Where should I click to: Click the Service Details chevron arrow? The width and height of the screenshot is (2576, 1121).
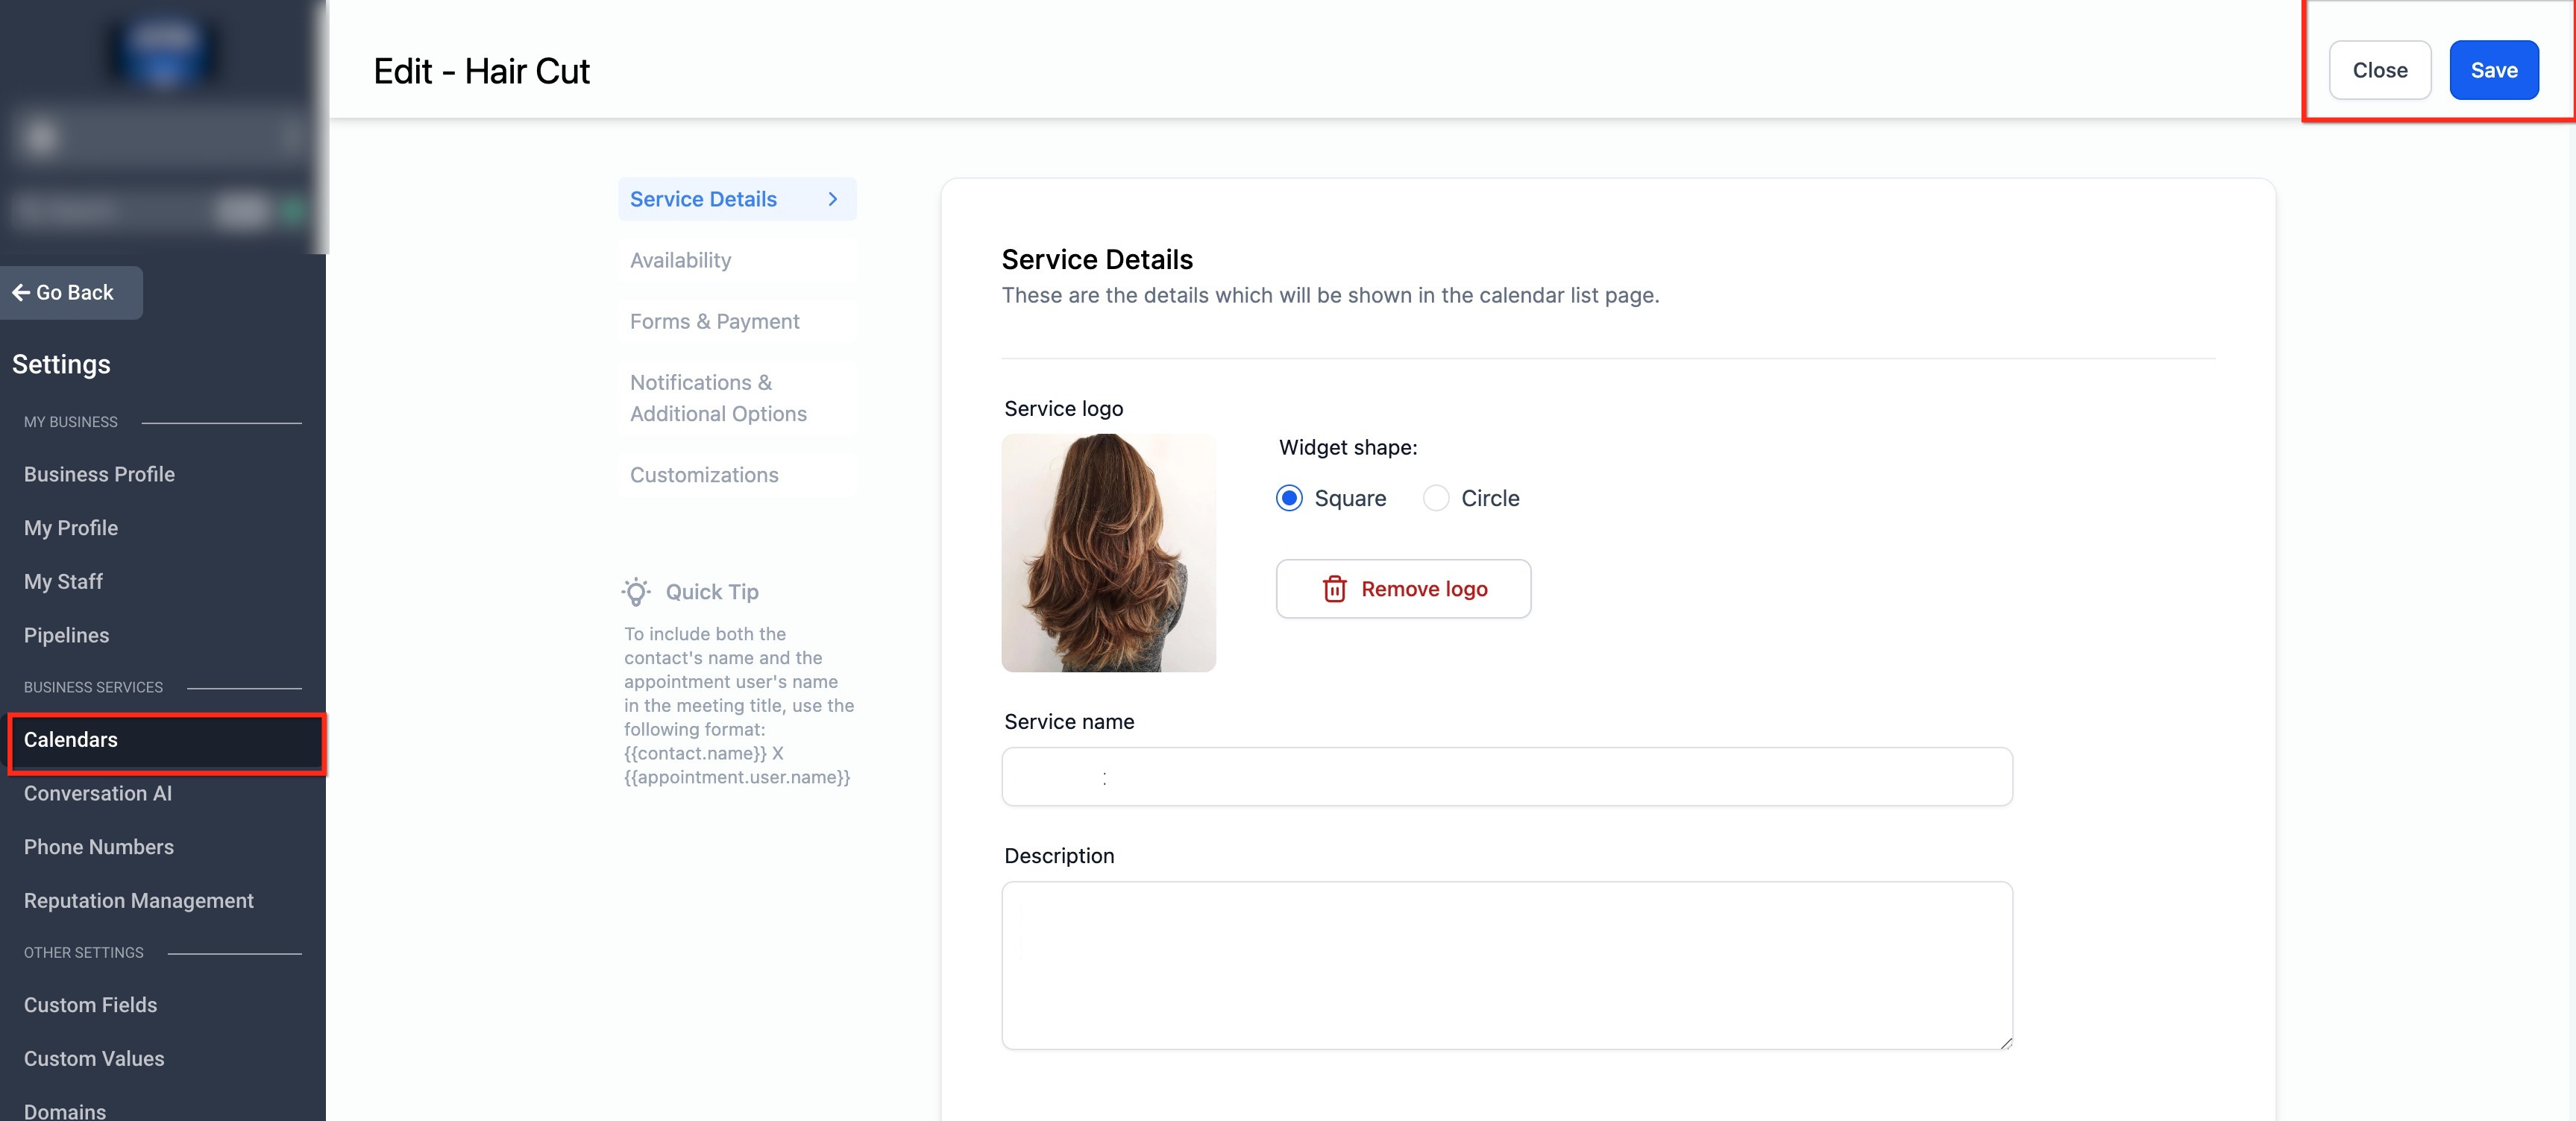pos(832,199)
